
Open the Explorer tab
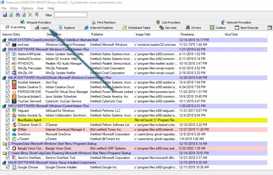[x=67, y=28]
